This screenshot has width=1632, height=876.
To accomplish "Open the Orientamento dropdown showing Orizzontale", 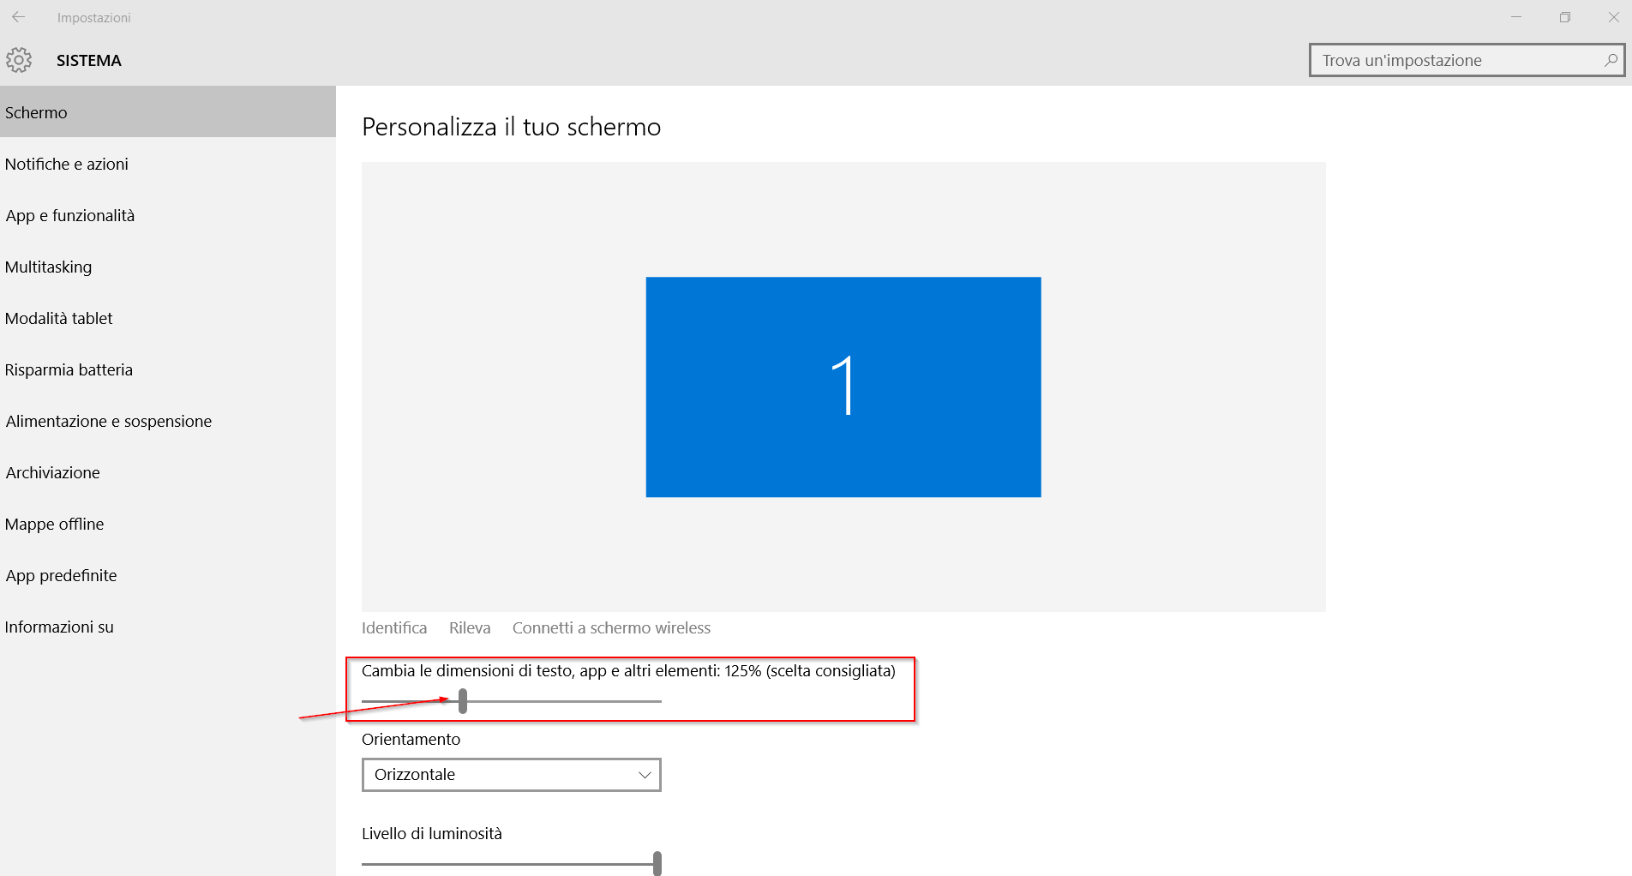I will [x=512, y=775].
